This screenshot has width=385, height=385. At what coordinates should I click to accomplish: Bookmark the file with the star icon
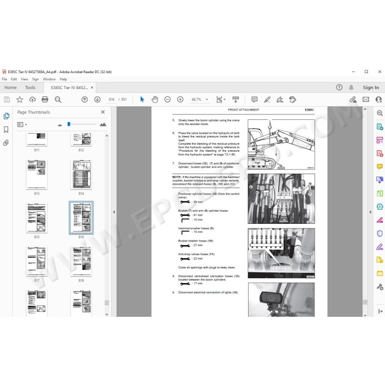click(20, 100)
